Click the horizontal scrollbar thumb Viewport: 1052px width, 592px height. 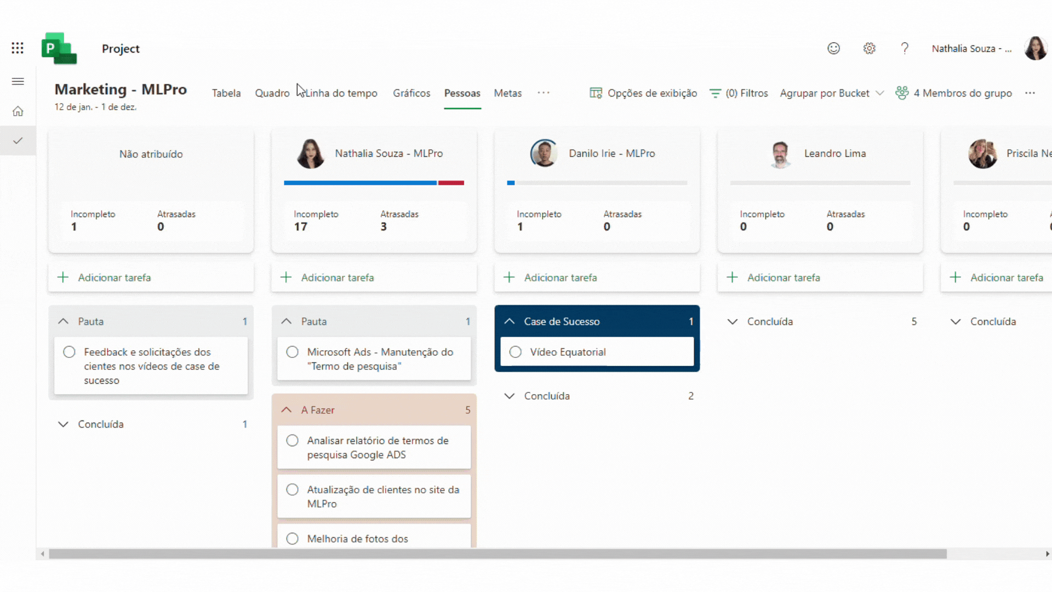[498, 554]
